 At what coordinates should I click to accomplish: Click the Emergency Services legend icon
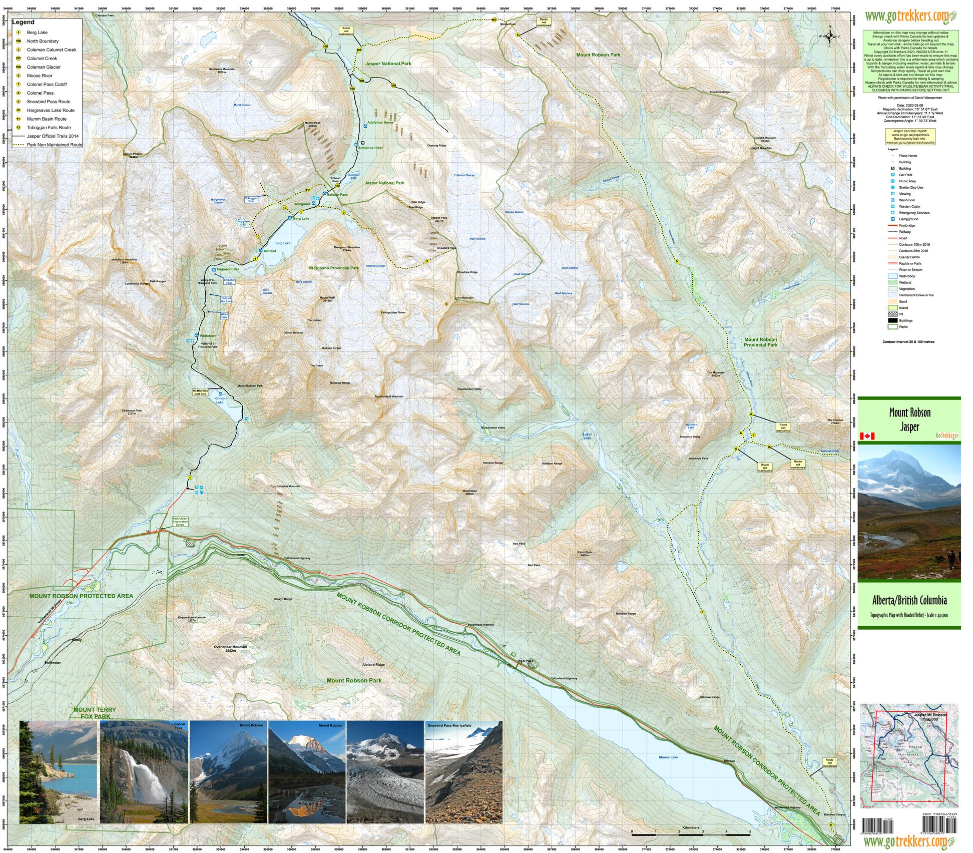(893, 213)
